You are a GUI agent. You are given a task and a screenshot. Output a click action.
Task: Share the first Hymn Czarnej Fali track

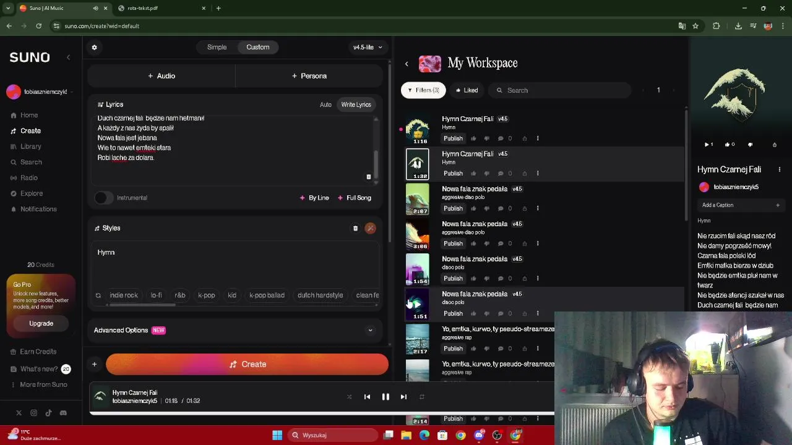point(525,138)
